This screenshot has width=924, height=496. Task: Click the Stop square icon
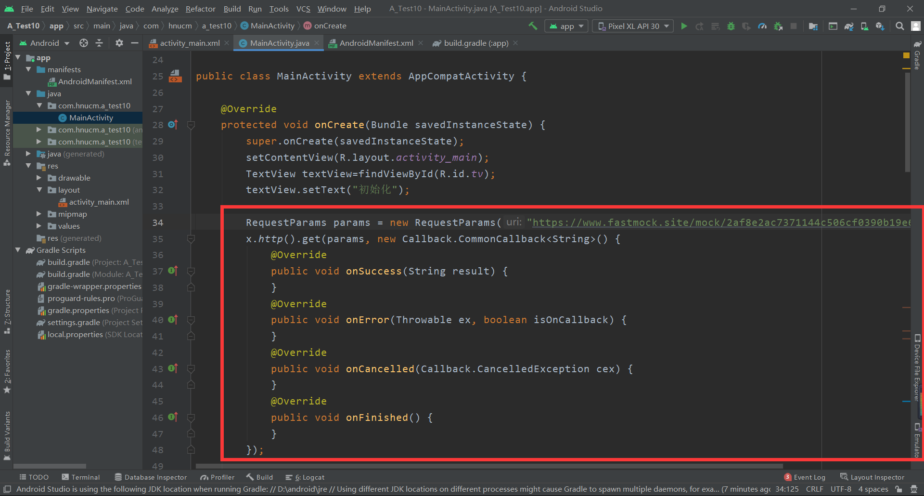(x=794, y=26)
